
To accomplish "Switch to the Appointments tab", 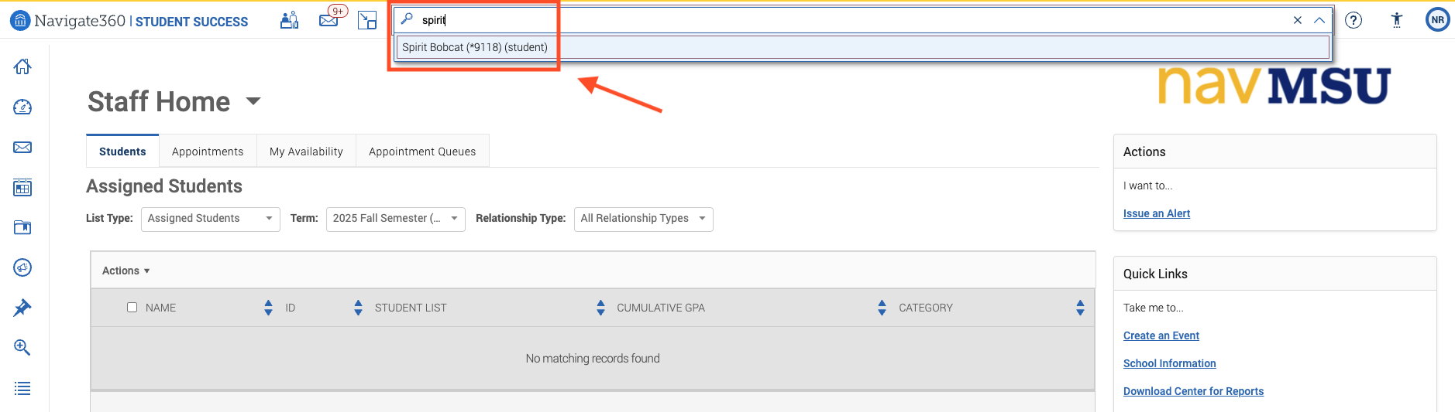I will [208, 152].
